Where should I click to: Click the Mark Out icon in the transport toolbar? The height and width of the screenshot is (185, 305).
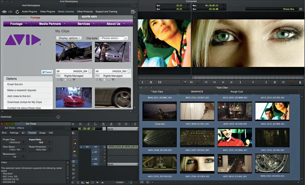point(151,82)
